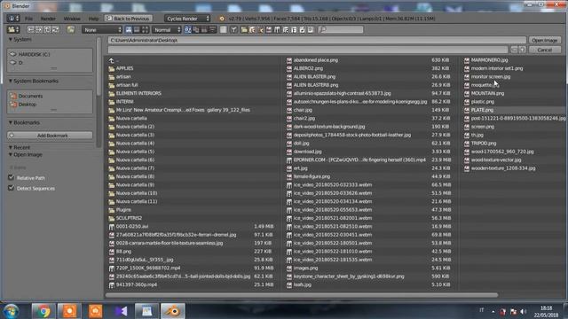Toggle the .blend files filter
568x319 pixels.
tap(252, 29)
